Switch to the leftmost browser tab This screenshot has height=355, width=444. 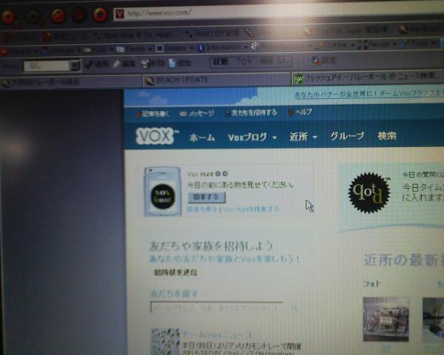pyautogui.click(x=71, y=82)
